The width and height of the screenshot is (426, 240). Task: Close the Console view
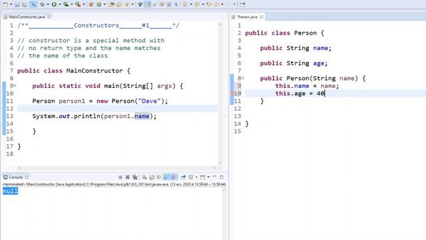pos(27,177)
